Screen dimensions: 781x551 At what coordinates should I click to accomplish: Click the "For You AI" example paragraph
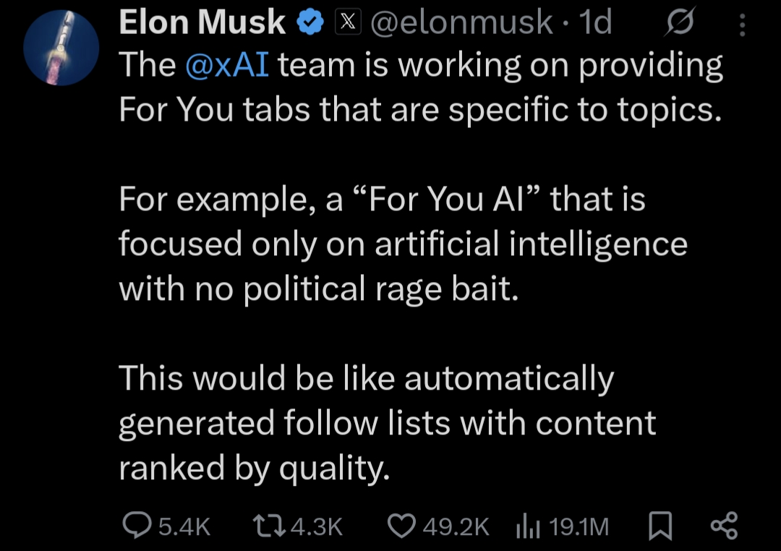(402, 243)
